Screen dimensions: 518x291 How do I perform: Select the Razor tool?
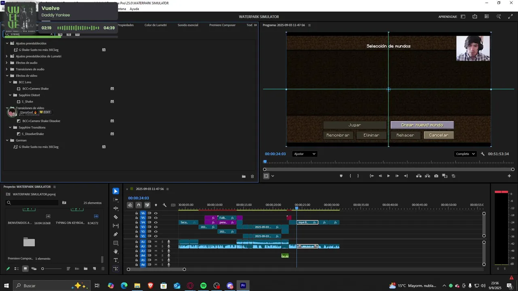[116, 217]
